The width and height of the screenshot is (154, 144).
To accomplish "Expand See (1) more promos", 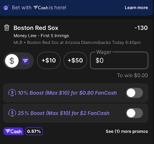I will click(x=127, y=131).
